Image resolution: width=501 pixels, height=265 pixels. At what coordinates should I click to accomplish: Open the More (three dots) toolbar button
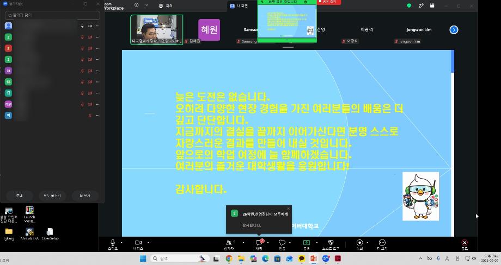click(x=382, y=244)
